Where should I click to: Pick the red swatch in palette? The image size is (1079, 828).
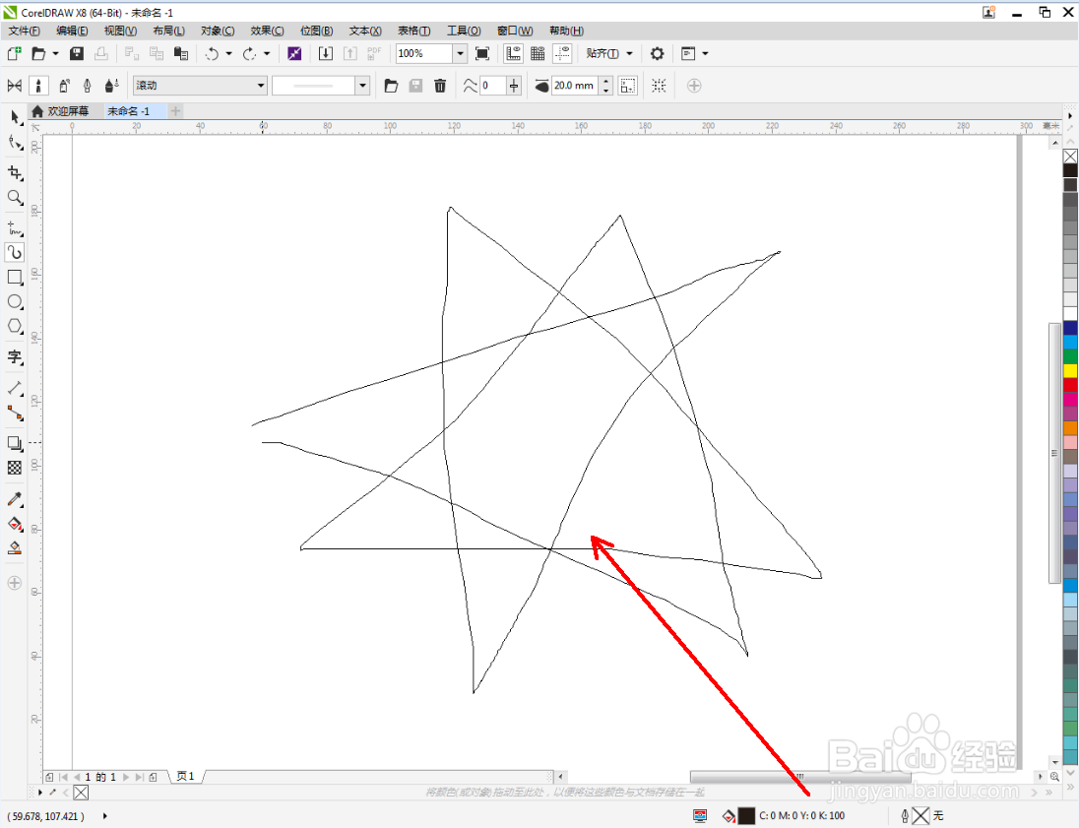[x=1070, y=385]
